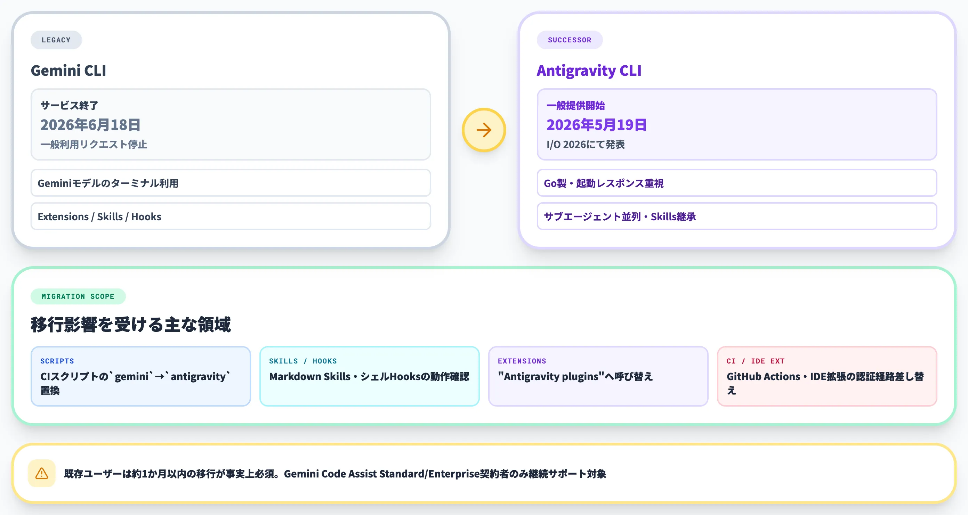This screenshot has height=515, width=968.
Task: Select the MIGRATION SCOPE badge
Action: (78, 296)
